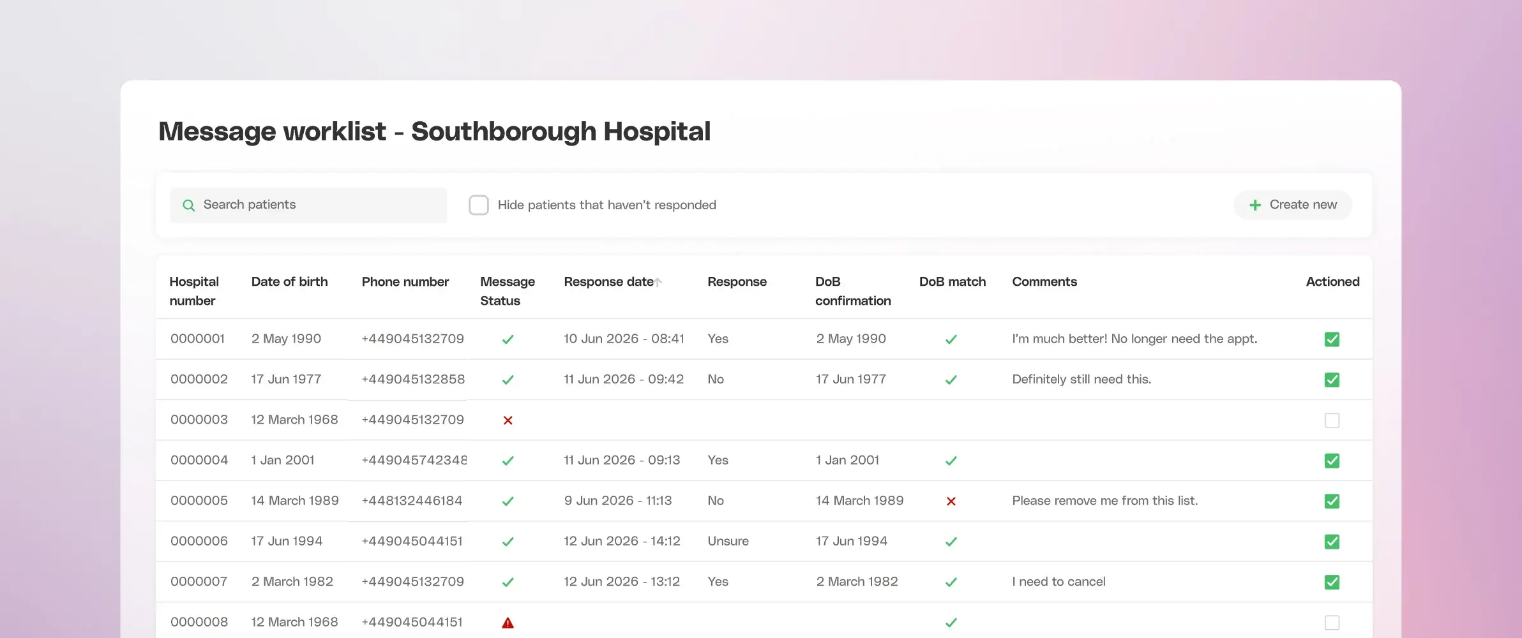
Task: Click message status checkmark for patient 0000001
Action: 508,339
